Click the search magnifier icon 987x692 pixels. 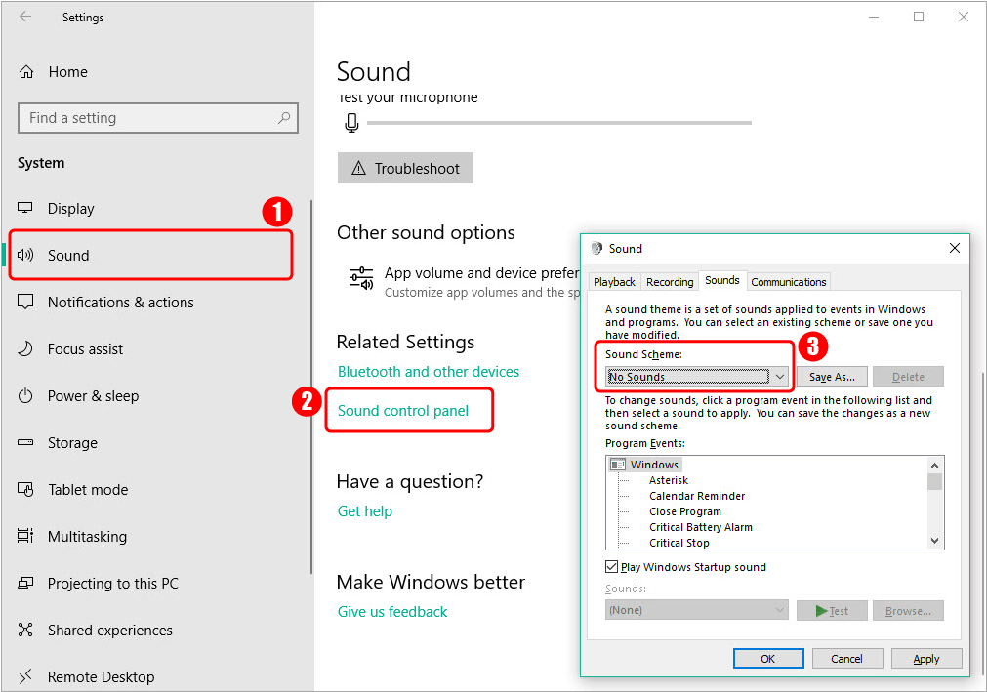coord(284,118)
